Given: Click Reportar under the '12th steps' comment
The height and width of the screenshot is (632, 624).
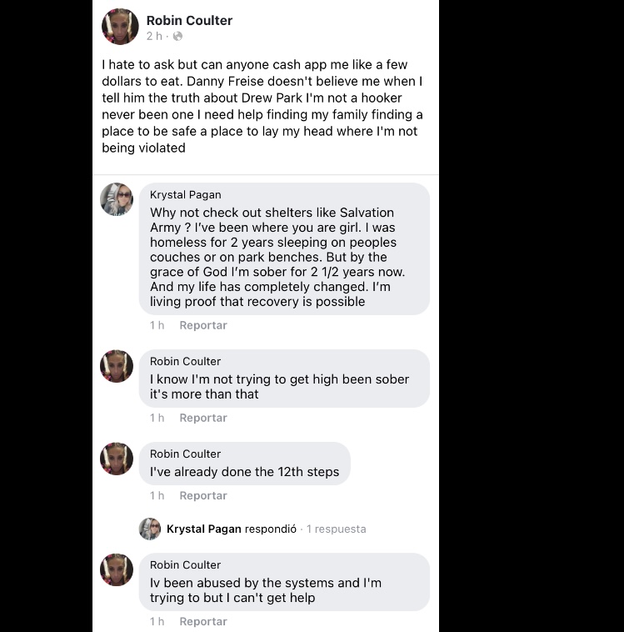Looking at the screenshot, I should [203, 496].
